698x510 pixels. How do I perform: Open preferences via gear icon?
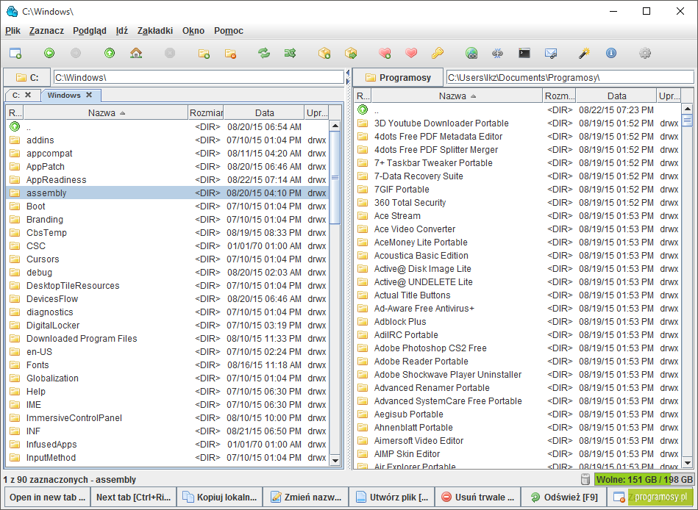[x=645, y=54]
